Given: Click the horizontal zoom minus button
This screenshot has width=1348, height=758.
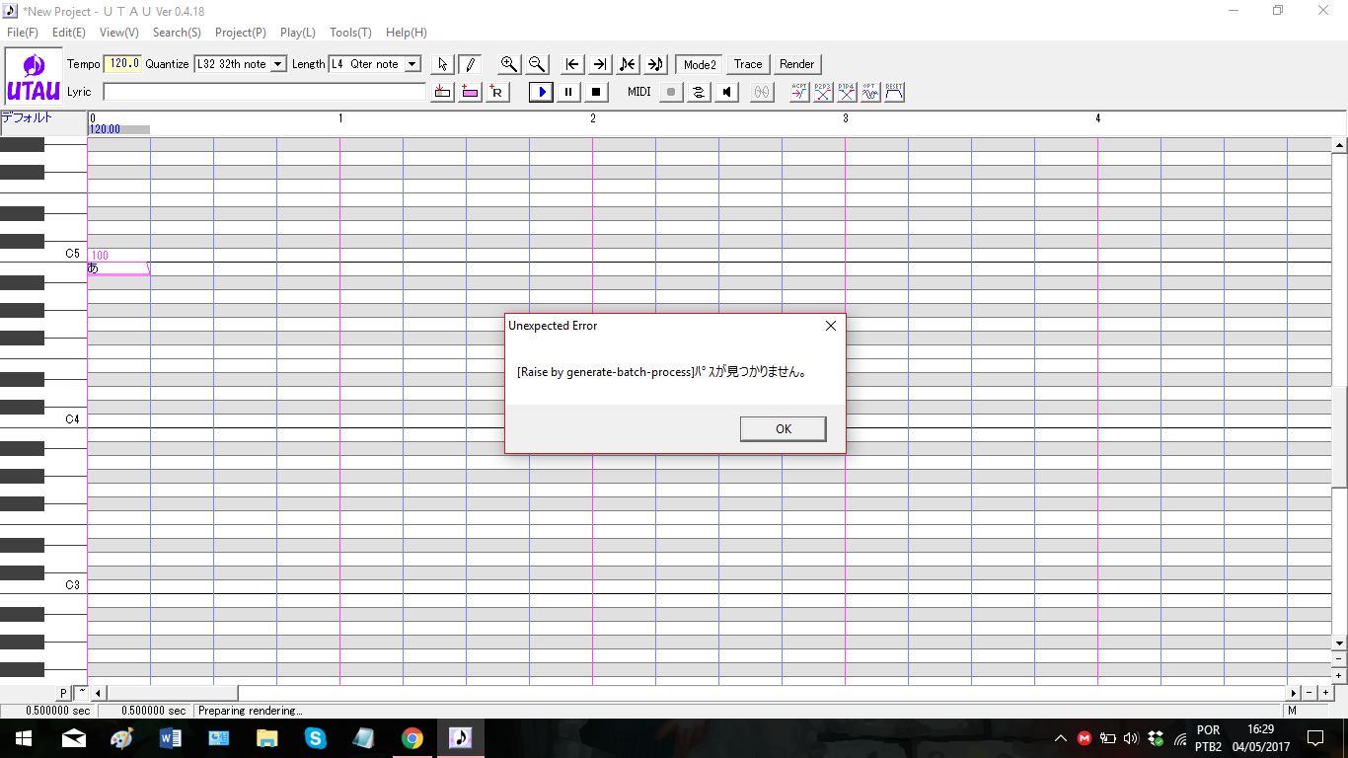Looking at the screenshot, I should click(1309, 693).
